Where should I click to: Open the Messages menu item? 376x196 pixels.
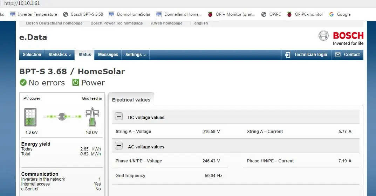[x=108, y=55]
